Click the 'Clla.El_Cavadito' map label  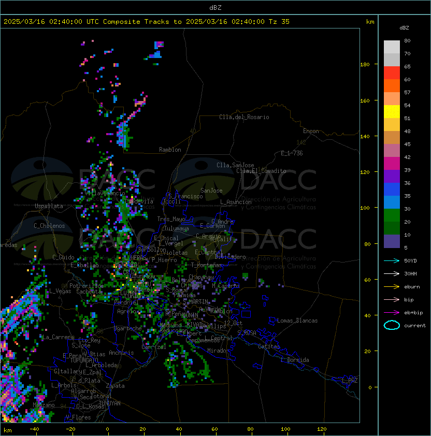[x=261, y=171]
